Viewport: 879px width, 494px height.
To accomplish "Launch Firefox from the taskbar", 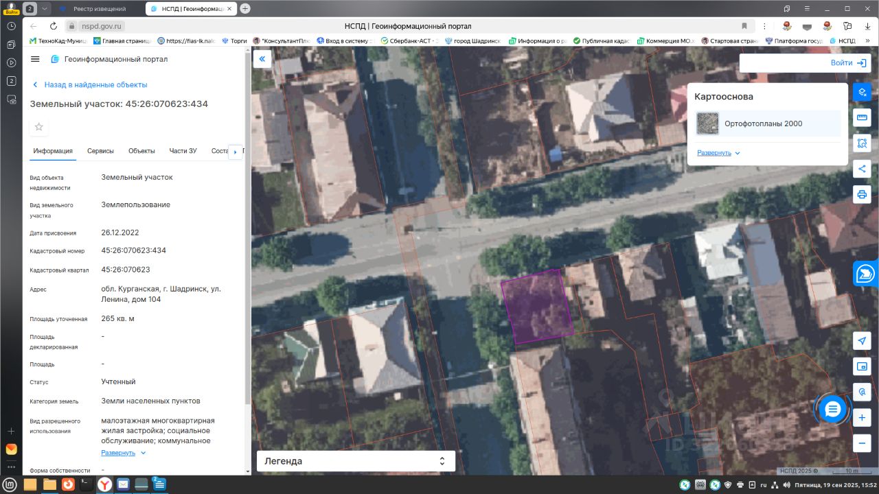I will pyautogui.click(x=67, y=484).
